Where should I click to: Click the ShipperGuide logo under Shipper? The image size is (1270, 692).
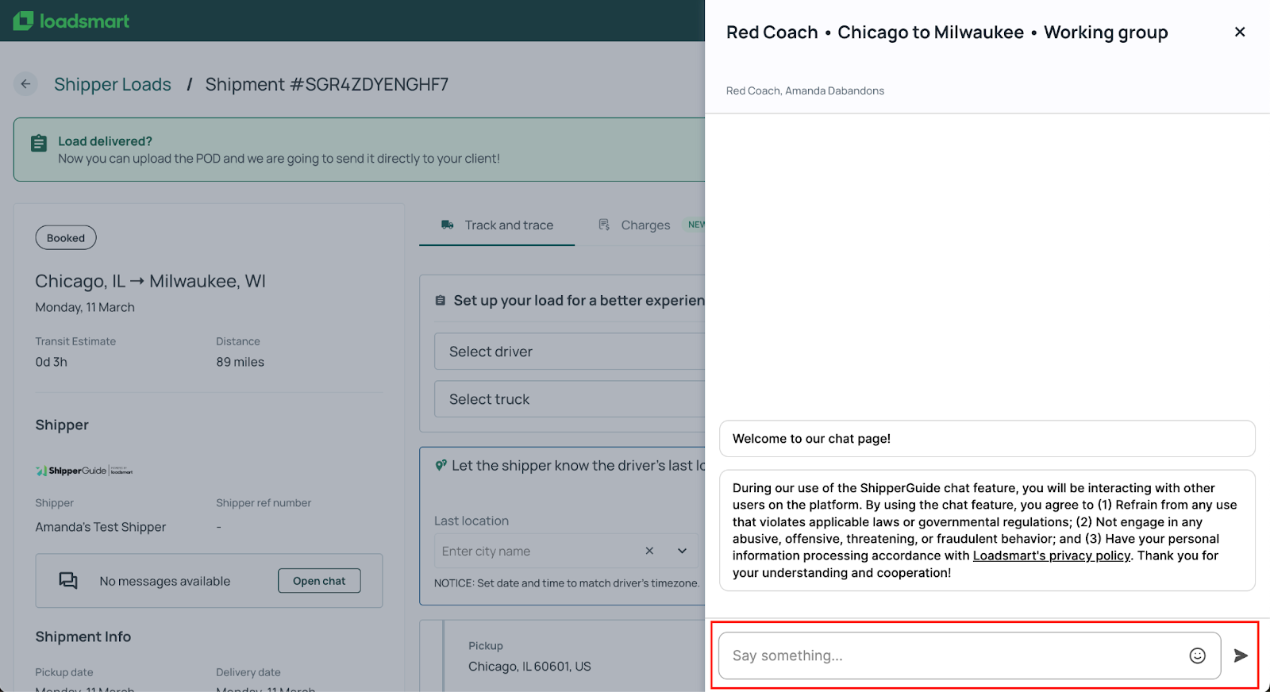(84, 471)
